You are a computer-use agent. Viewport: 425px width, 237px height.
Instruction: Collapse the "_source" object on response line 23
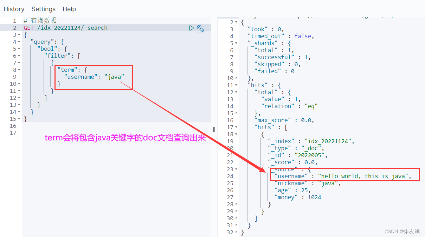click(236, 169)
